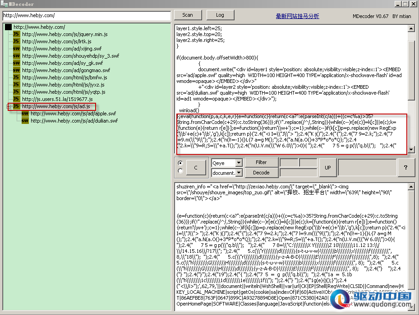Image resolution: width=419 pixels, height=315 pixels.
Task: Click the JS icon beside yqtp.js
Action: point(16,92)
